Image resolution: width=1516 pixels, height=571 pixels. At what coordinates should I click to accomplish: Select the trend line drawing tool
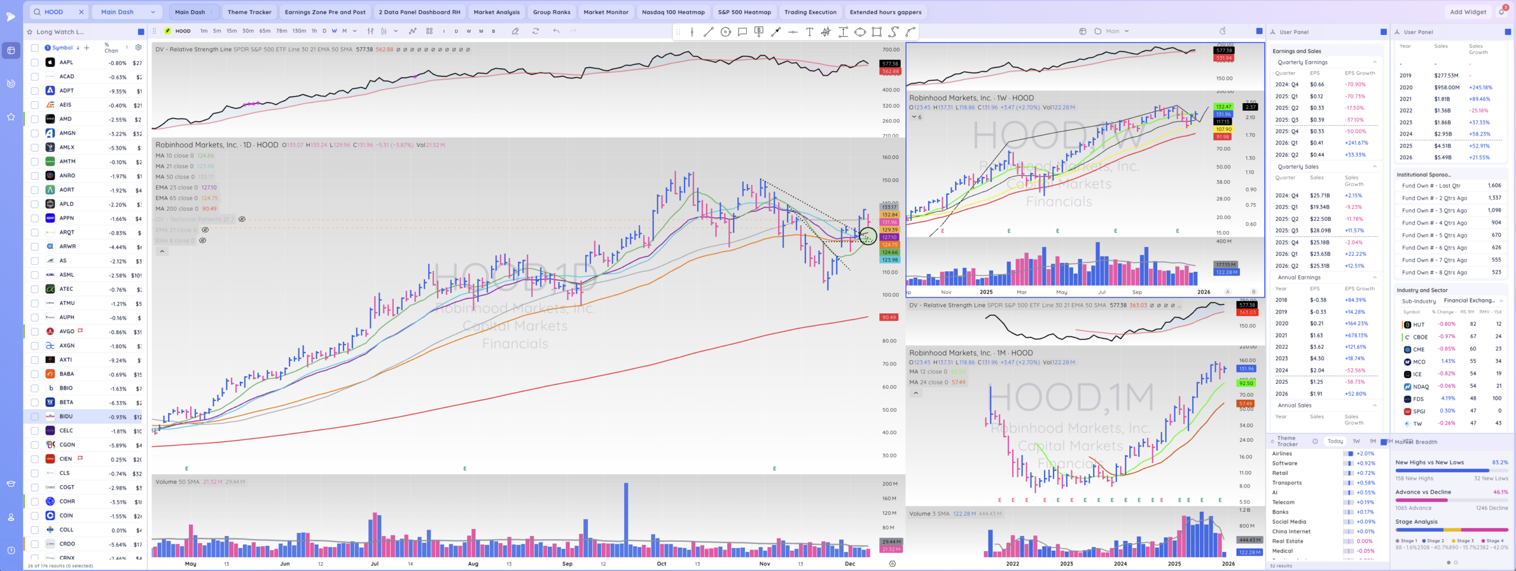[708, 32]
